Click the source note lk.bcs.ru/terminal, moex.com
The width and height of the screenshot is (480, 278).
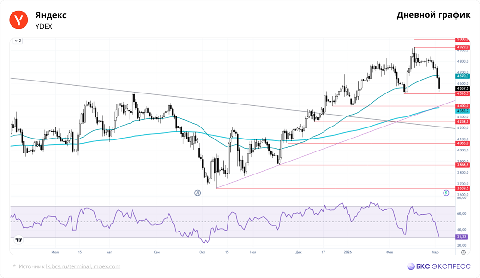[83, 266]
